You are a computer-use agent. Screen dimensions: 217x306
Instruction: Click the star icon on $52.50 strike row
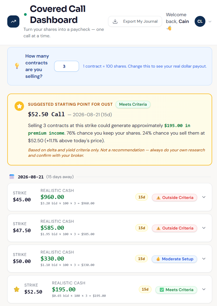point(17,289)
